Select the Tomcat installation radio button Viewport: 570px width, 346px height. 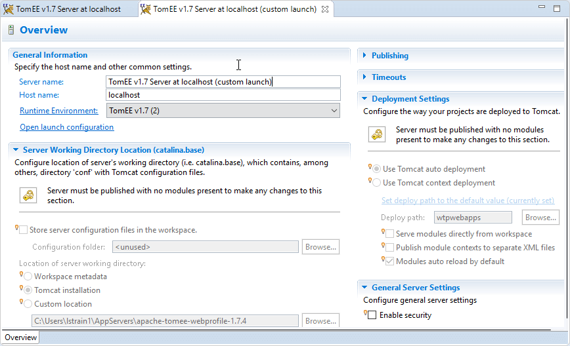[28, 290]
